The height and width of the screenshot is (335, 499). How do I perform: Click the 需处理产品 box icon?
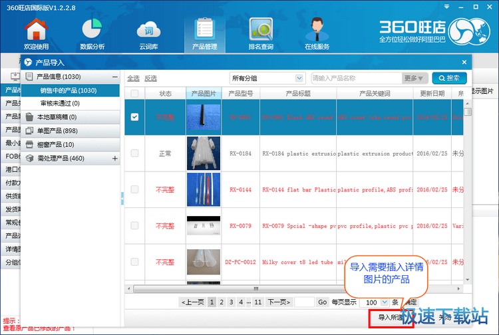(x=29, y=158)
